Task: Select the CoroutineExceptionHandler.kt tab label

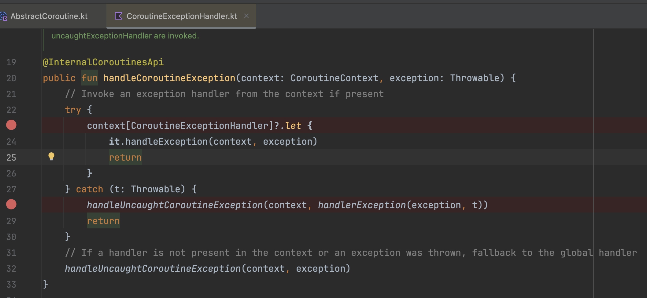Action: pos(182,16)
